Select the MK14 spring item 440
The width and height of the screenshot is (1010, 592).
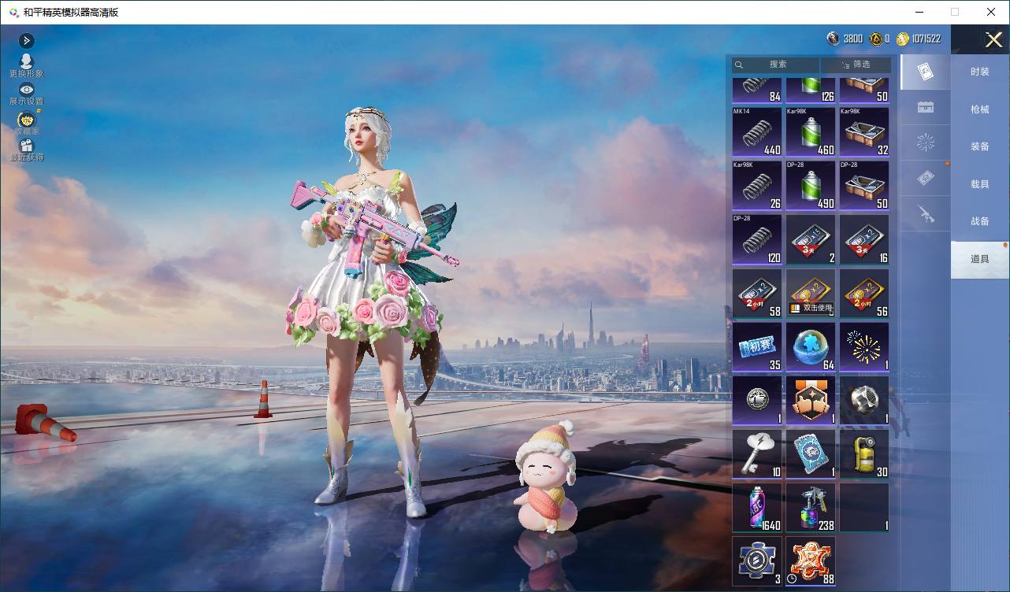tap(757, 131)
